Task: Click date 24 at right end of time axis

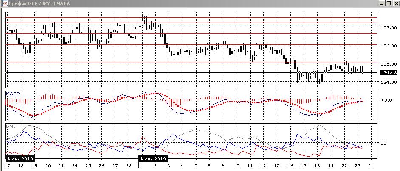Action: click(371, 165)
